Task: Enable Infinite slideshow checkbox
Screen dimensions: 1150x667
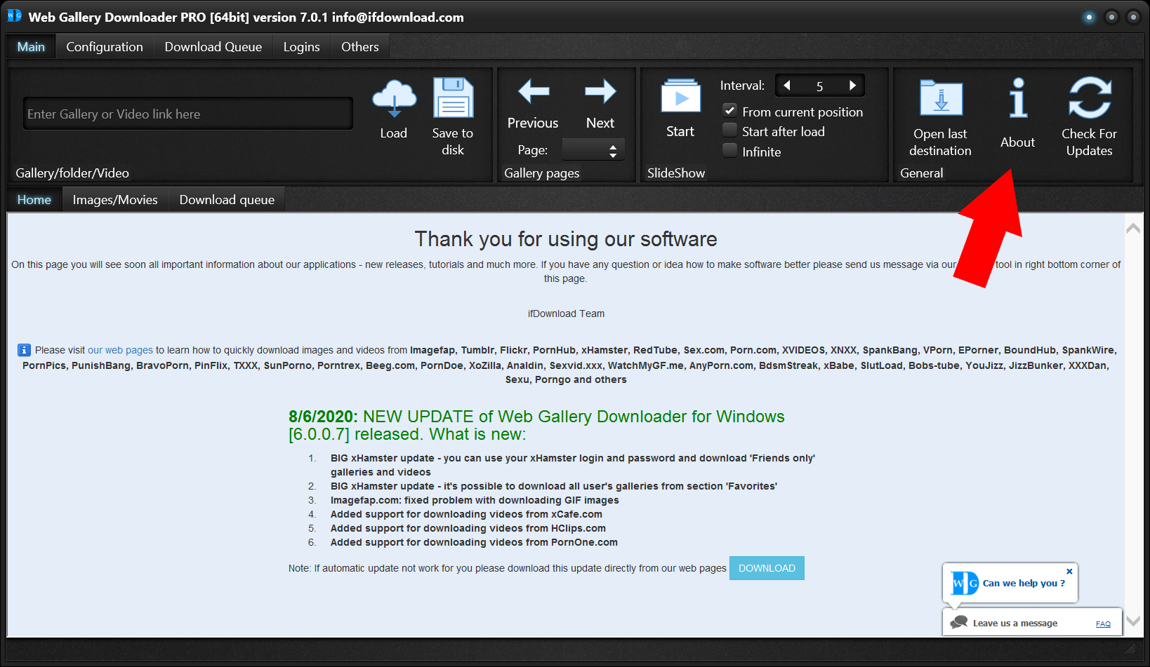Action: point(730,151)
